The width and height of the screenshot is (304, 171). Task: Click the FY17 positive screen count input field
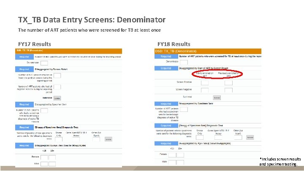tap(57, 76)
